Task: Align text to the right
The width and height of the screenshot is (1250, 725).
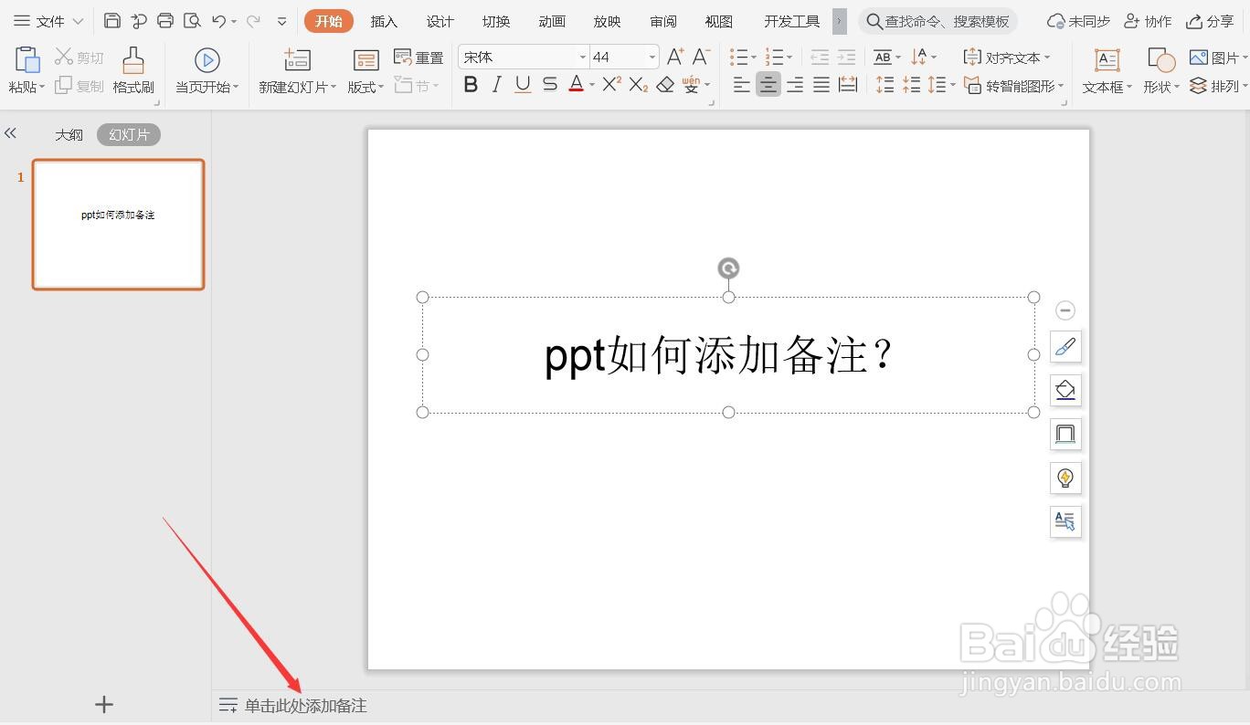Action: [795, 85]
